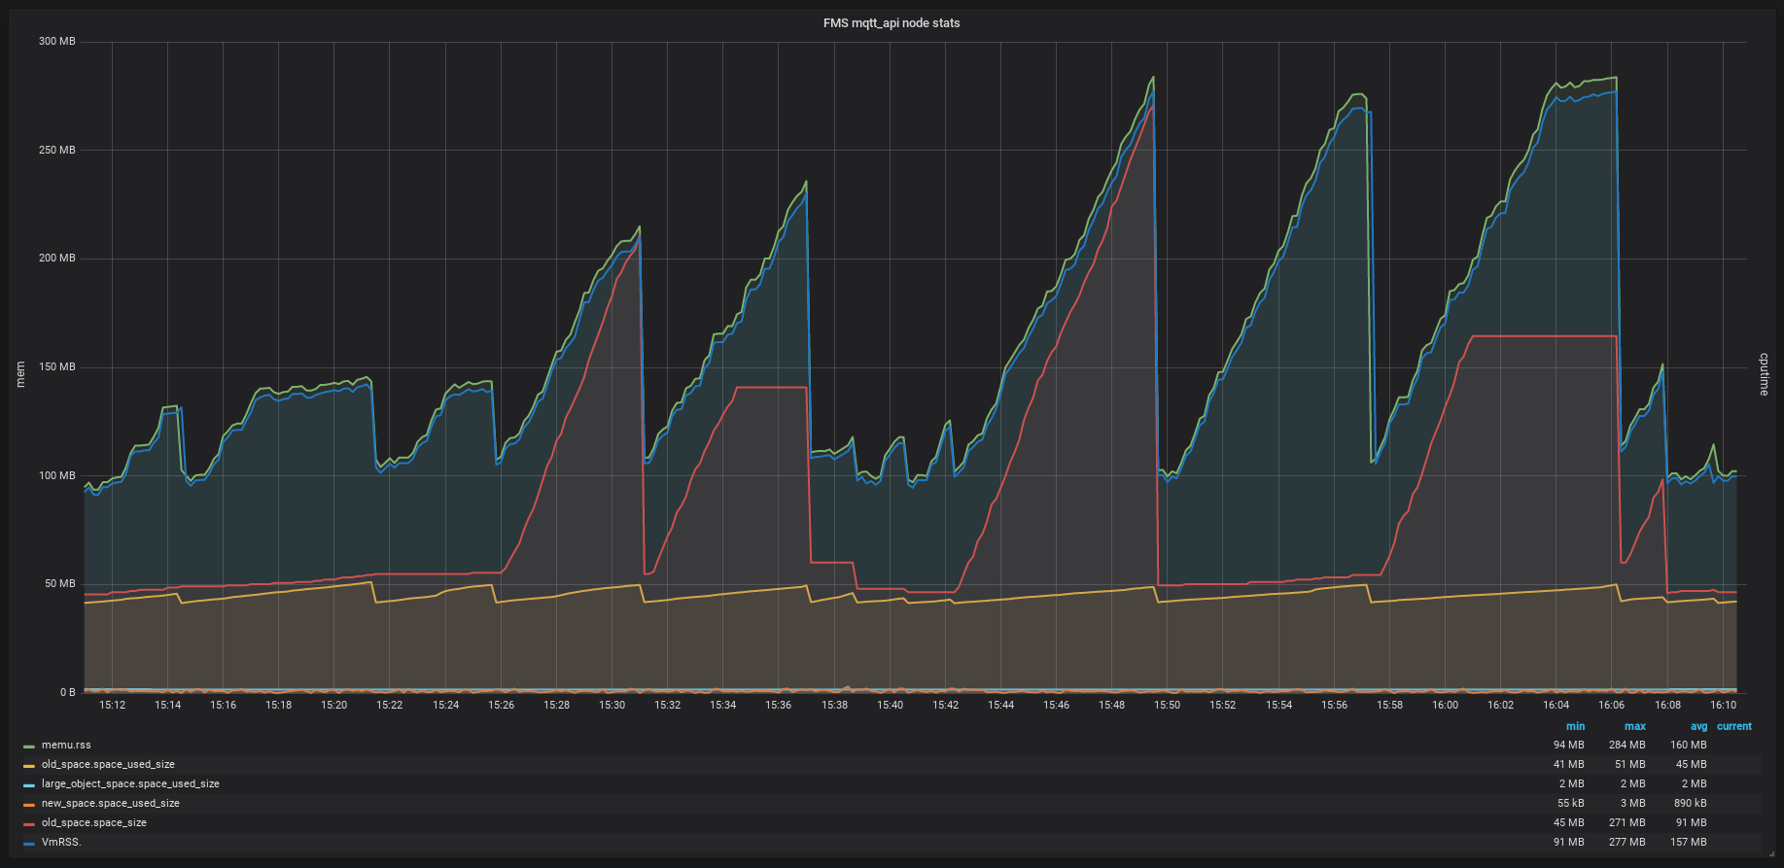The height and width of the screenshot is (868, 1784).
Task: Click VmRSS. min value 91 MB
Action: (x=1569, y=843)
